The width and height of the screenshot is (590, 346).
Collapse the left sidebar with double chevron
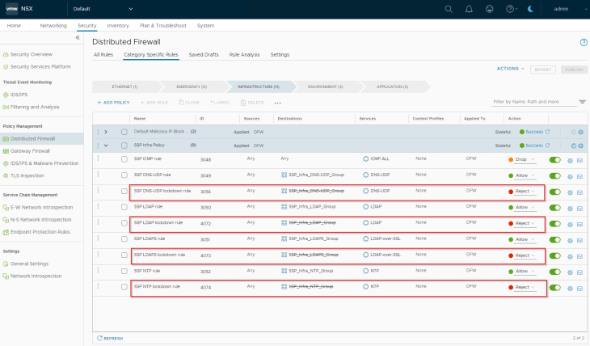pyautogui.click(x=78, y=38)
